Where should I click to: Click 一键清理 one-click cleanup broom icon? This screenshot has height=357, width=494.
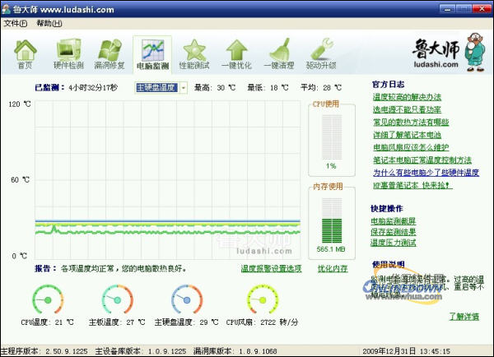(279, 52)
